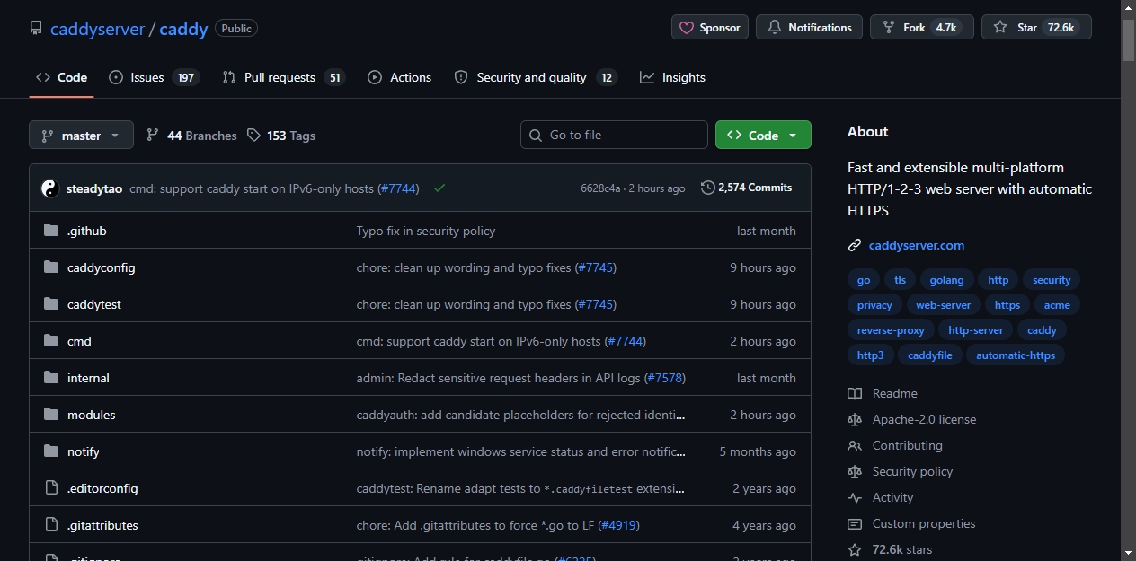The image size is (1136, 561).
Task: Visit the caddyserver.com website link
Action: 917,245
